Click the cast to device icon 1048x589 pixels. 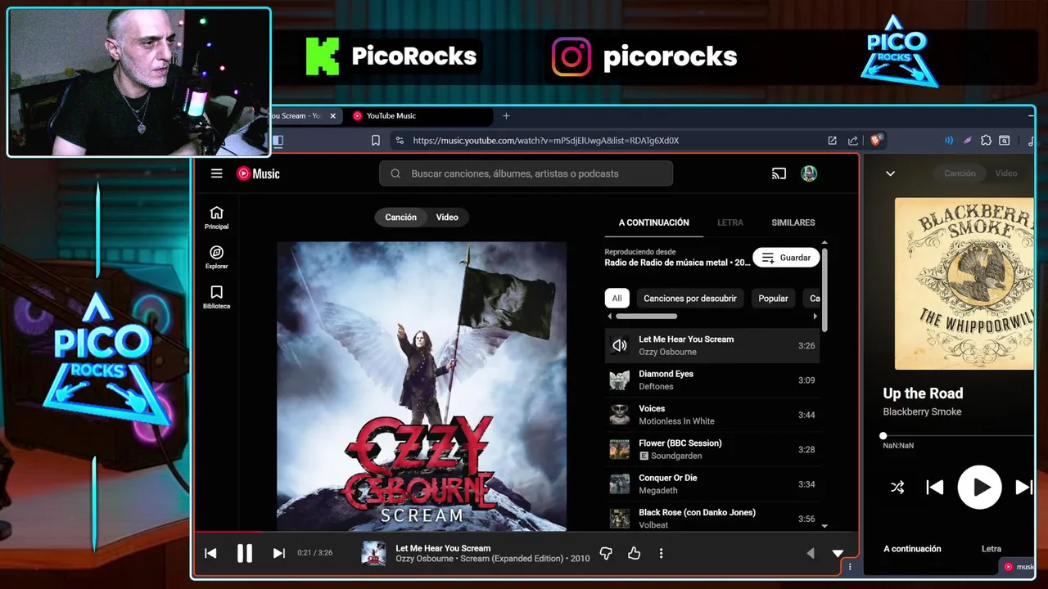tap(779, 173)
